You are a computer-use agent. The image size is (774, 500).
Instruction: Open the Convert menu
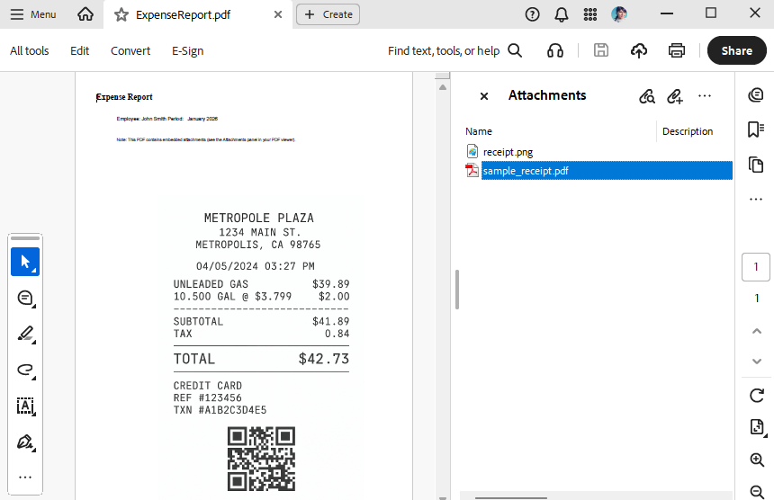pyautogui.click(x=130, y=50)
